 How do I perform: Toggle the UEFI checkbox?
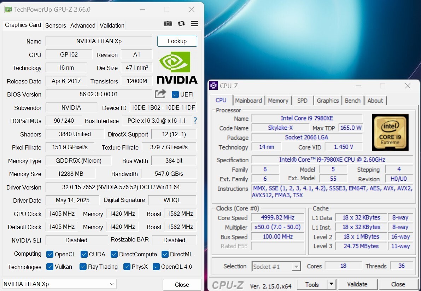[175, 94]
